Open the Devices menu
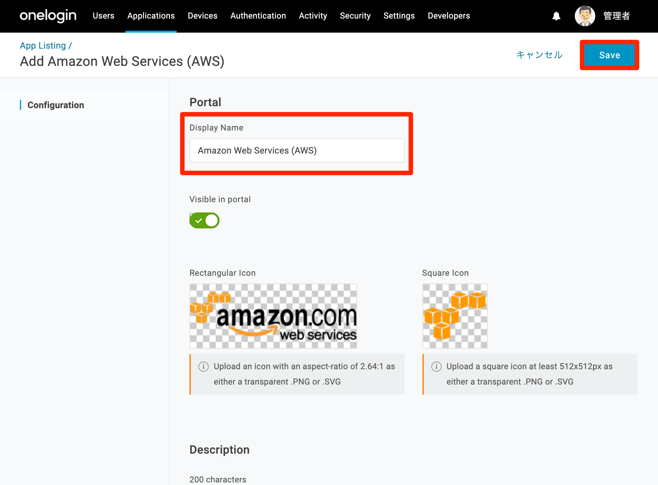Screen dimensions: 658x485 tap(203, 16)
